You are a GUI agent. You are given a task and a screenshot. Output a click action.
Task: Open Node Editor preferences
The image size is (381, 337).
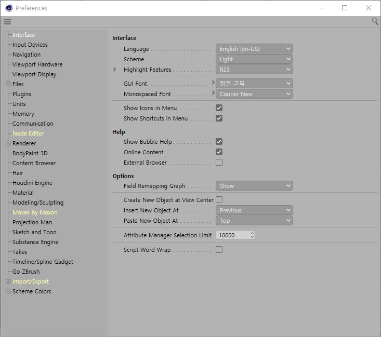click(29, 133)
